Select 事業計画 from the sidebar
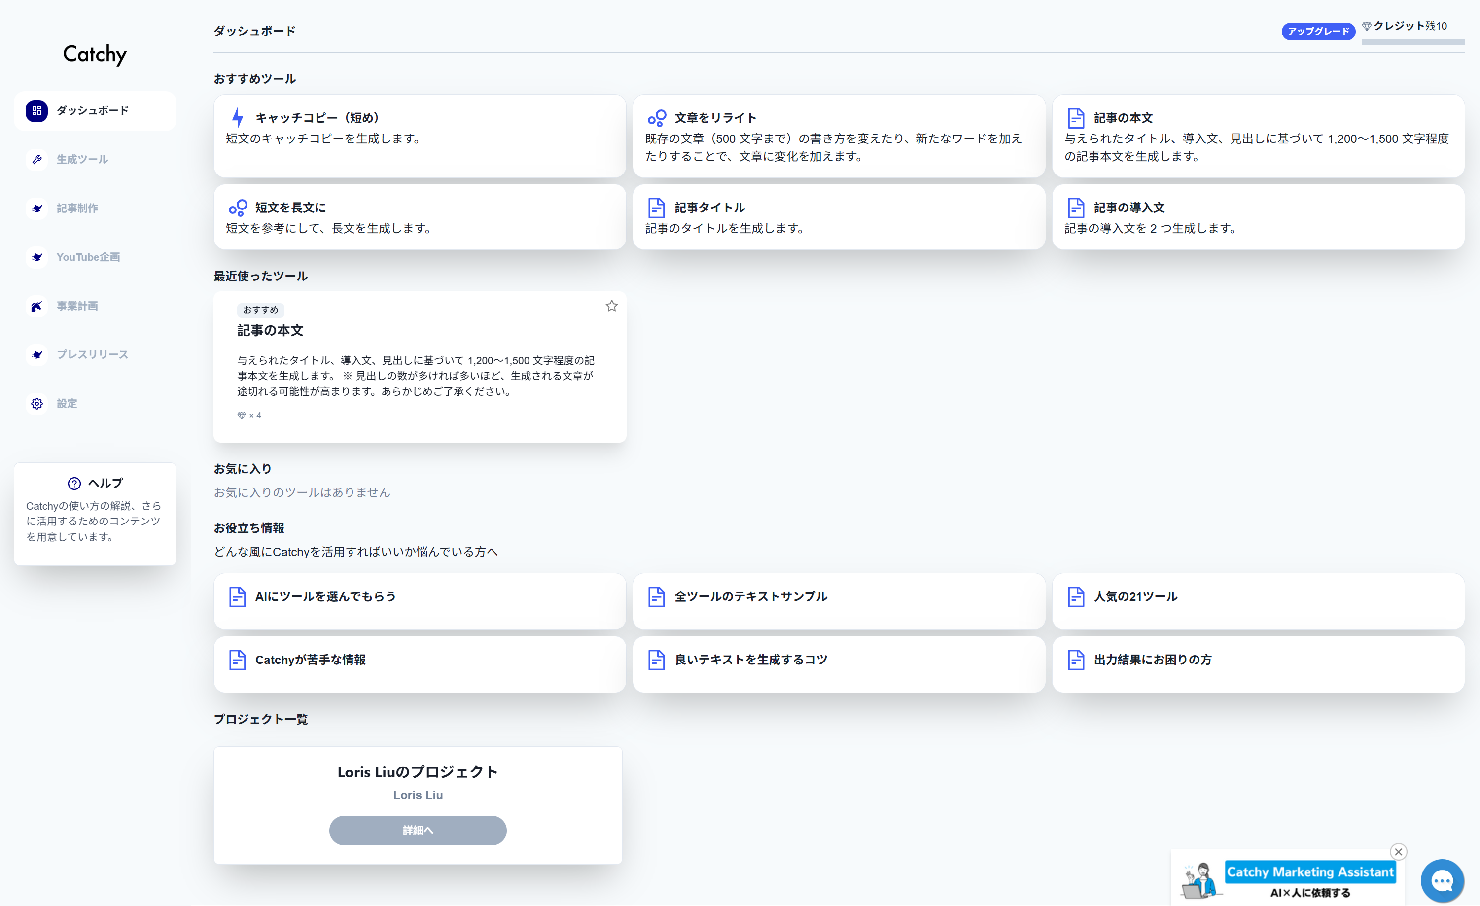Image resolution: width=1480 pixels, height=906 pixels. pyautogui.click(x=95, y=306)
